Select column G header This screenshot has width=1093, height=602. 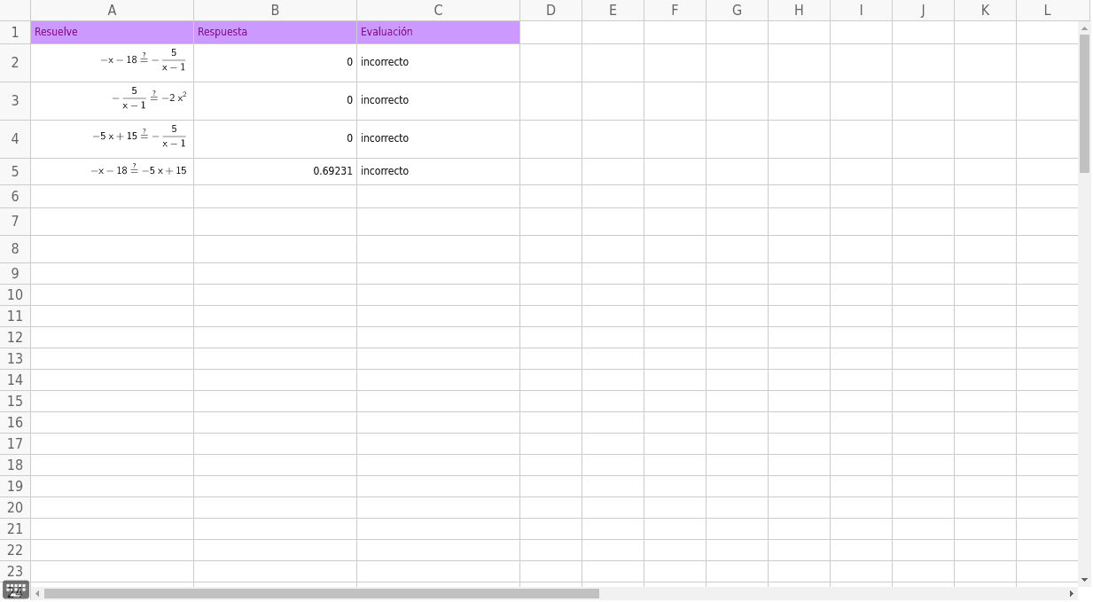[x=737, y=11]
